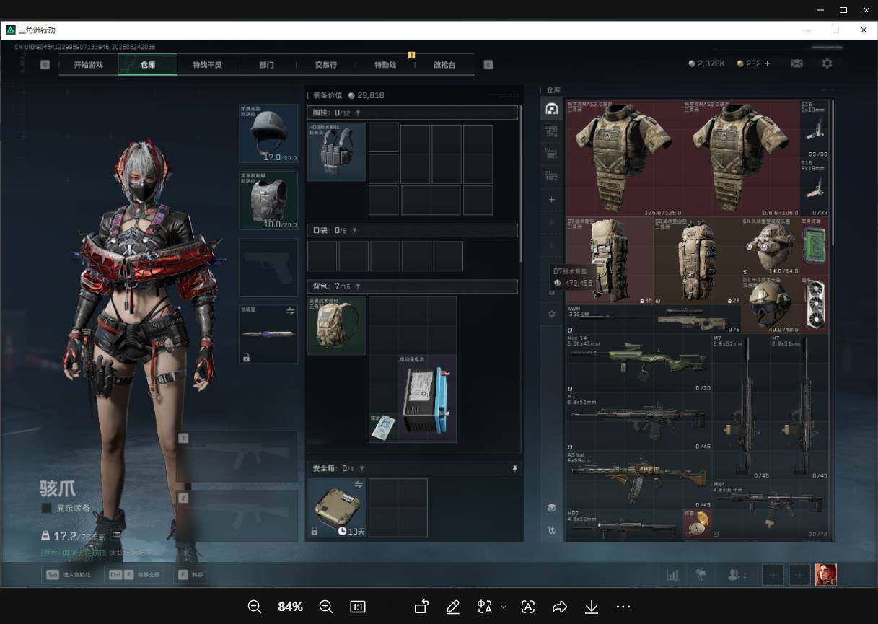The height and width of the screenshot is (624, 878).
Task: Open the third warehouse container icon
Action: pyautogui.click(x=552, y=153)
